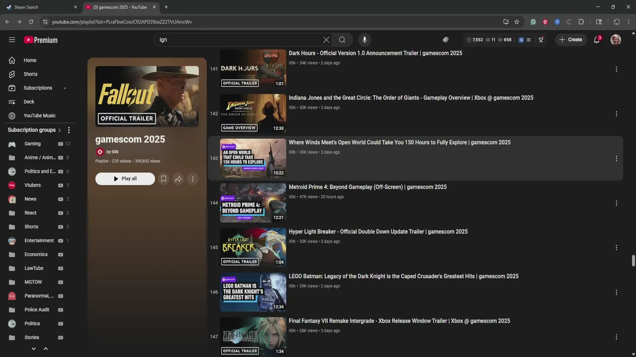636x357 pixels.
Task: Open options for LEGO Batman video
Action: [x=616, y=293]
